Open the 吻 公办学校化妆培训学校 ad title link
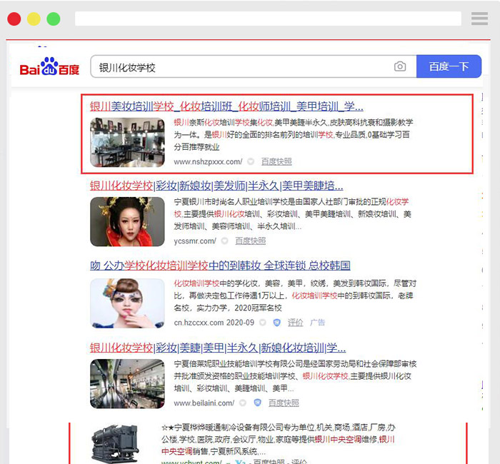This screenshot has height=464, width=500. point(220,266)
